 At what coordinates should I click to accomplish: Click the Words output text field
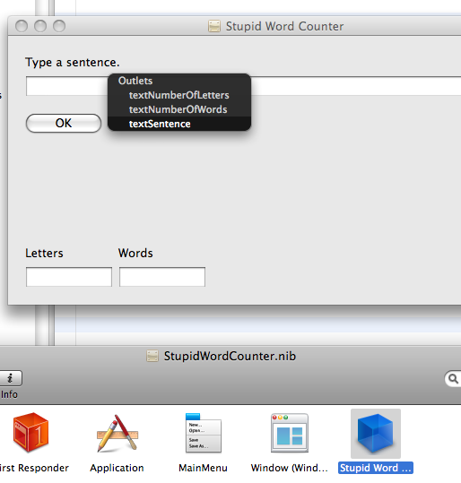point(162,277)
